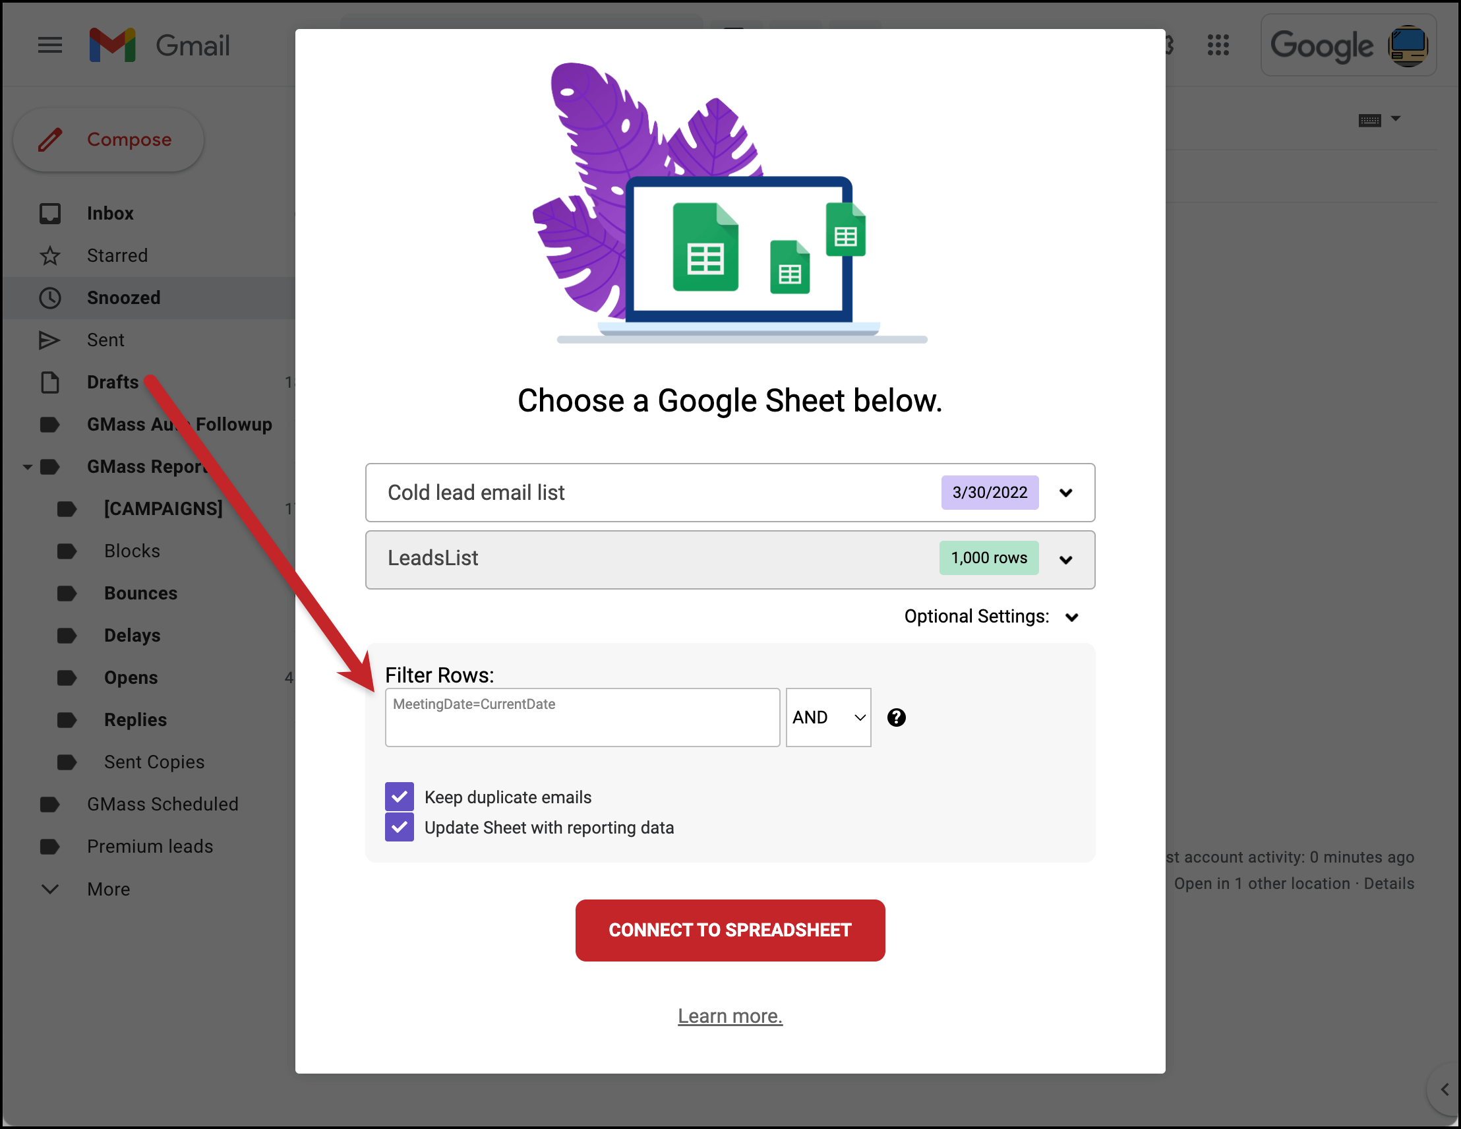The width and height of the screenshot is (1461, 1129).
Task: Open the keyboard input tools icon
Action: (1369, 120)
